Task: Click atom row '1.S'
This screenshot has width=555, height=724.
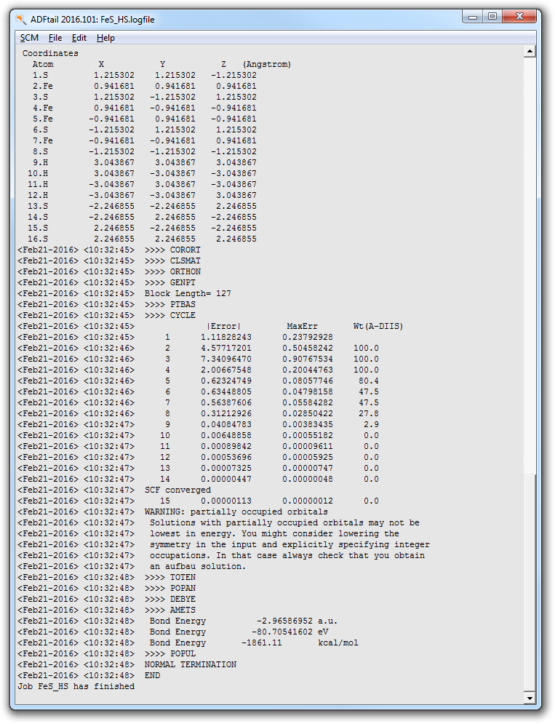Action: [144, 75]
